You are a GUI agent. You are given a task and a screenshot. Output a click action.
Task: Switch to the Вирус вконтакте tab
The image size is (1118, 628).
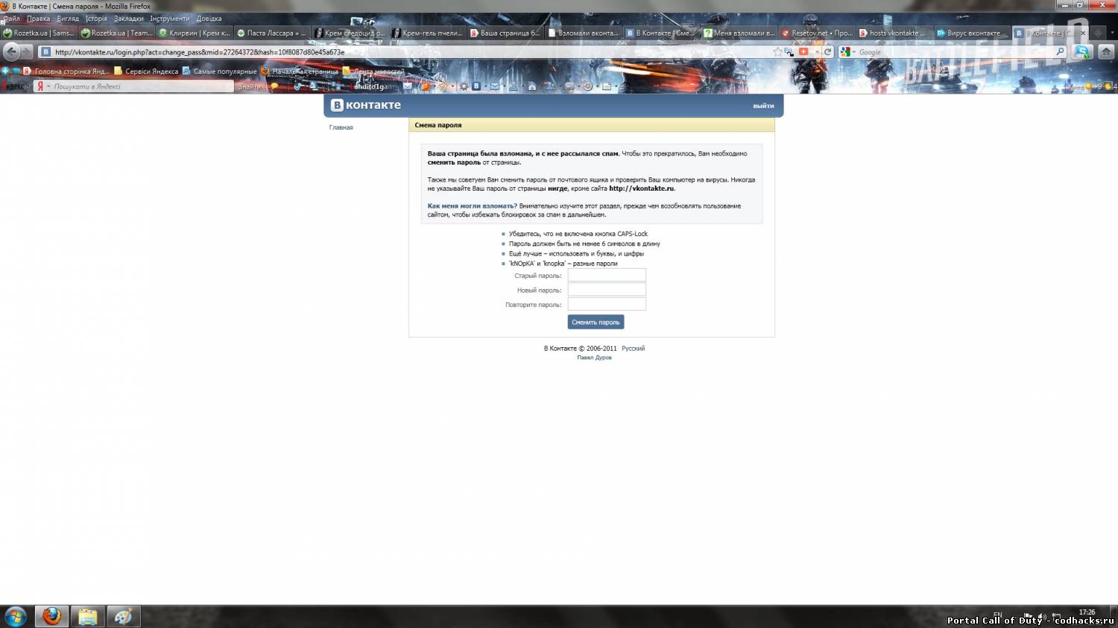point(973,33)
